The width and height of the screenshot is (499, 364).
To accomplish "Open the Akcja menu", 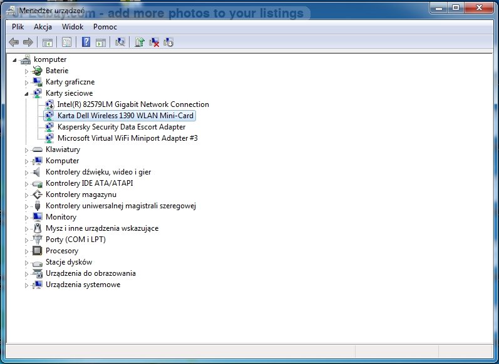I will [x=43, y=27].
